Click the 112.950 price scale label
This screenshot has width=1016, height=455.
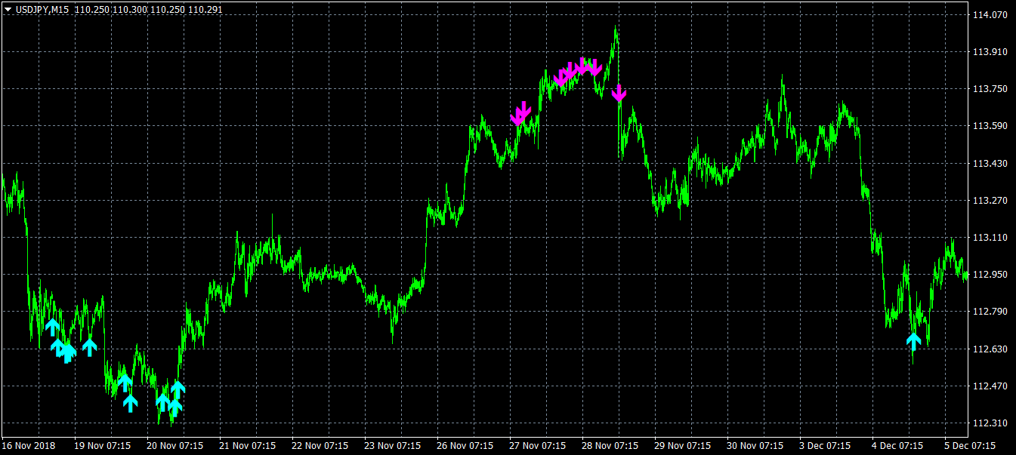[990, 275]
